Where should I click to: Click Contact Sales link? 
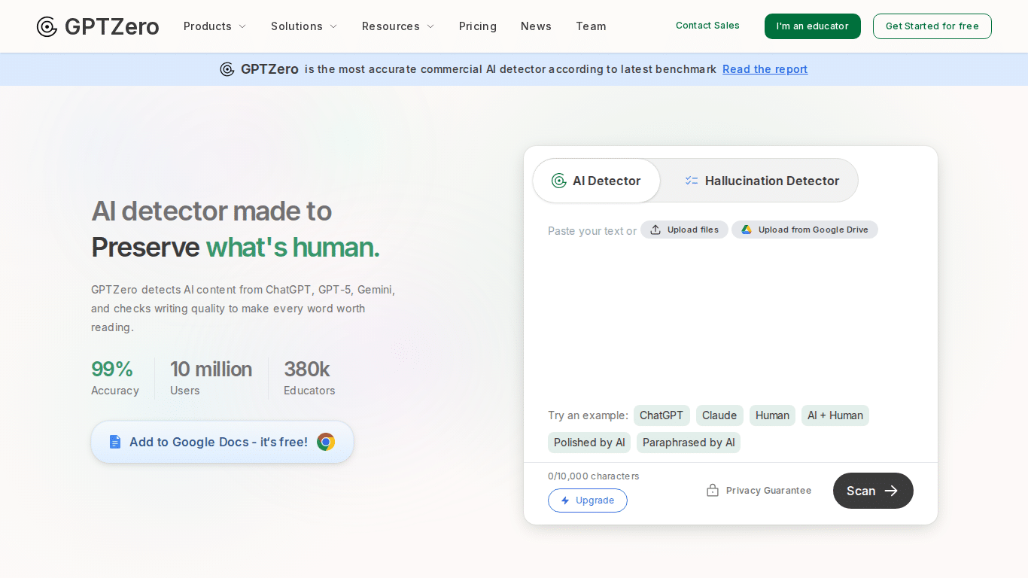click(x=707, y=26)
